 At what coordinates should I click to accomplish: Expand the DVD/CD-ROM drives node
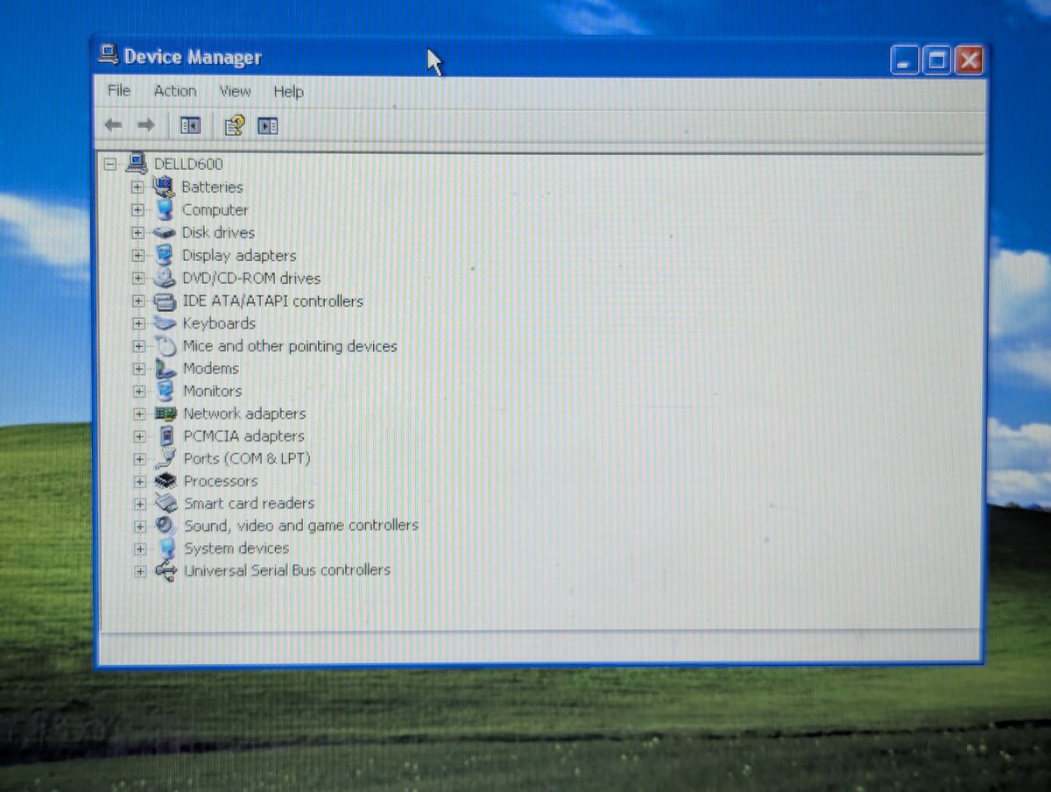click(138, 278)
